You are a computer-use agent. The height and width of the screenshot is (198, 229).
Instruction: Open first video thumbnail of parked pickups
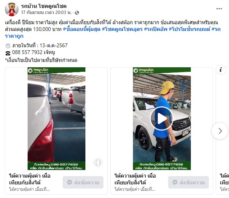coord(57,119)
